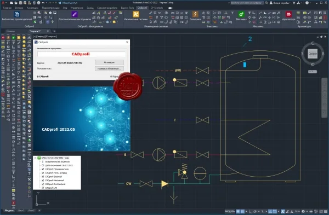
Task: Add a new drawing tab with plus
Action: [54, 31]
